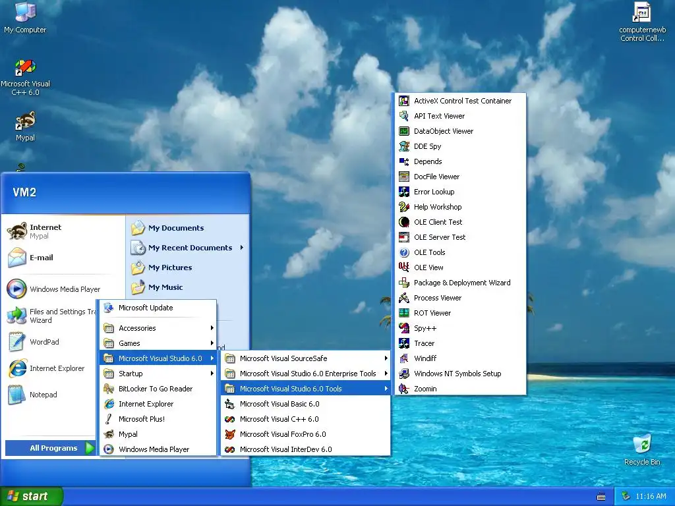The image size is (675, 506).
Task: Open Error Lookup tool icon
Action: (x=404, y=192)
